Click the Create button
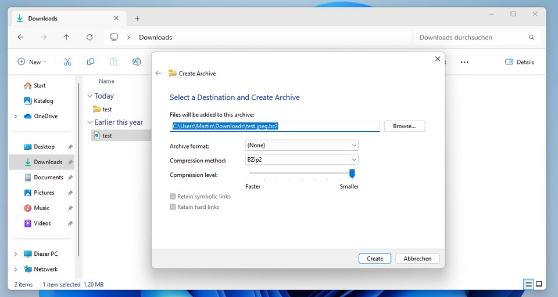The width and height of the screenshot is (558, 297). coord(375,259)
